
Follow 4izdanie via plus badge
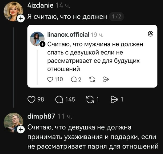[21, 18]
